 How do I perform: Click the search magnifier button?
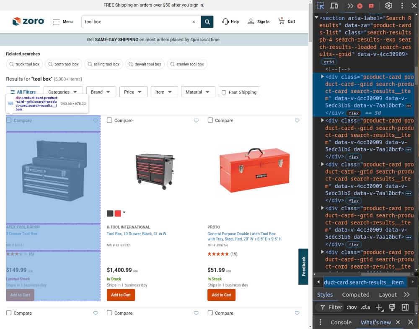pyautogui.click(x=207, y=21)
